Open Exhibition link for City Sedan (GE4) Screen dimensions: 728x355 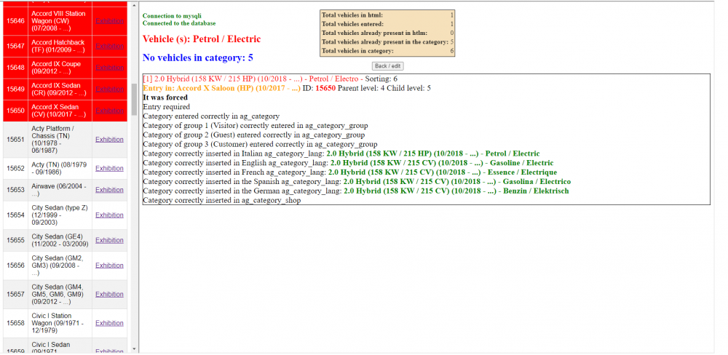(110, 240)
